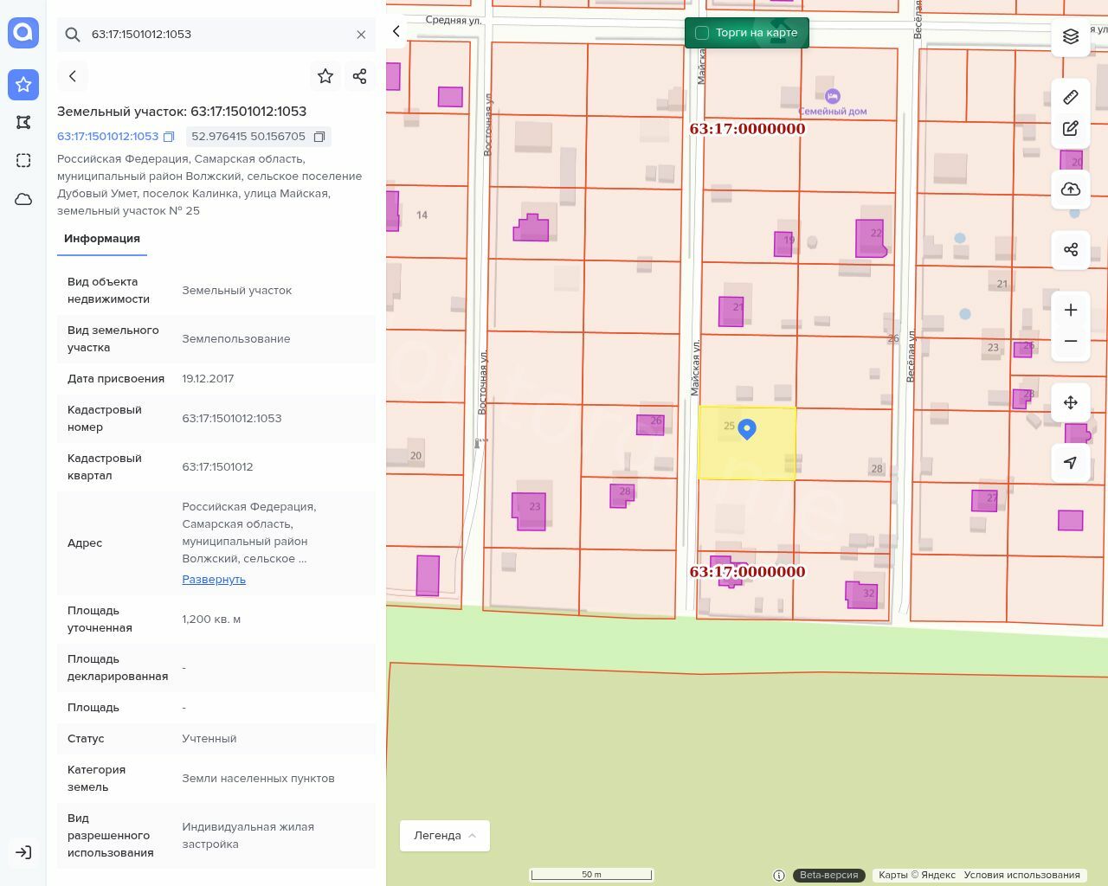
Task: Expand the Легенда dropdown
Action: click(445, 835)
